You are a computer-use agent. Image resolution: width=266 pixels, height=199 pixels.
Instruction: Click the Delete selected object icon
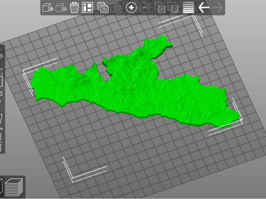click(x=61, y=8)
